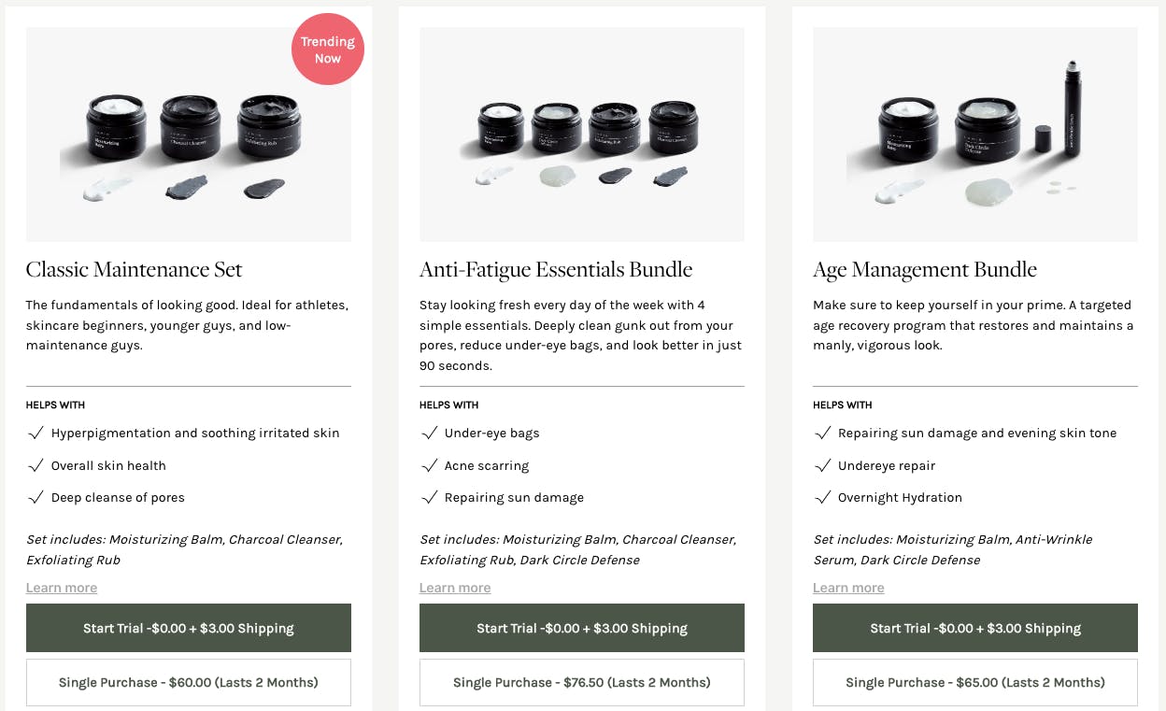Click checkmark next to Acne scarring
This screenshot has width=1166, height=711.
pos(430,465)
